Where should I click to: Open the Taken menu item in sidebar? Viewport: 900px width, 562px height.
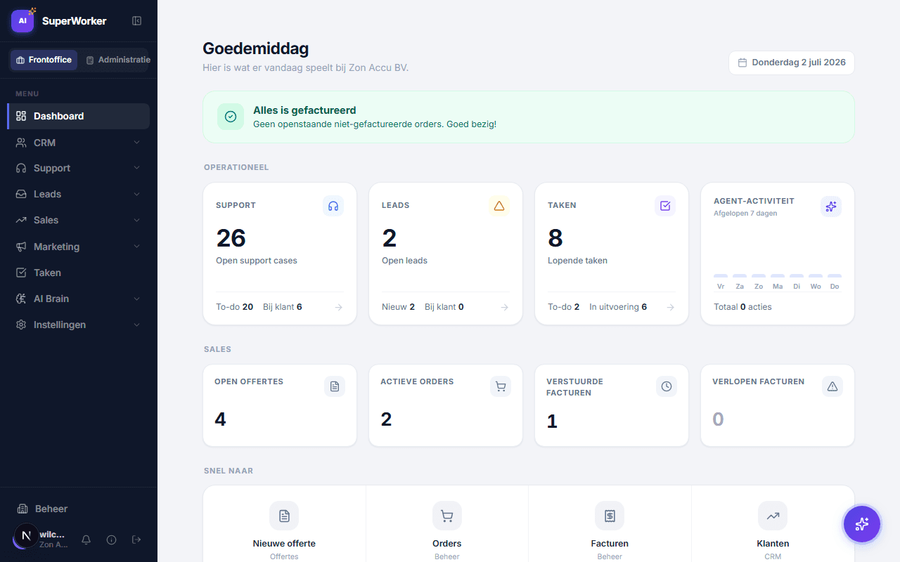79,273
